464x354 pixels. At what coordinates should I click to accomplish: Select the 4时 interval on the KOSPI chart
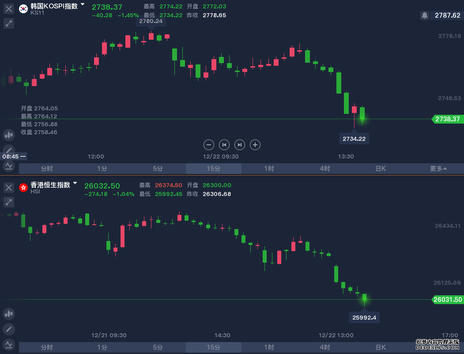click(325, 169)
